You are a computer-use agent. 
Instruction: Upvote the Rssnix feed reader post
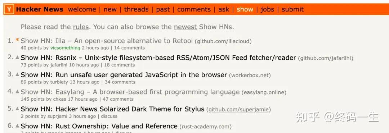(x=17, y=57)
